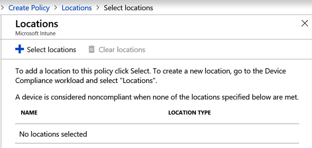312x148 pixels.
Task: Click the trash can icon
Action: [x=91, y=49]
